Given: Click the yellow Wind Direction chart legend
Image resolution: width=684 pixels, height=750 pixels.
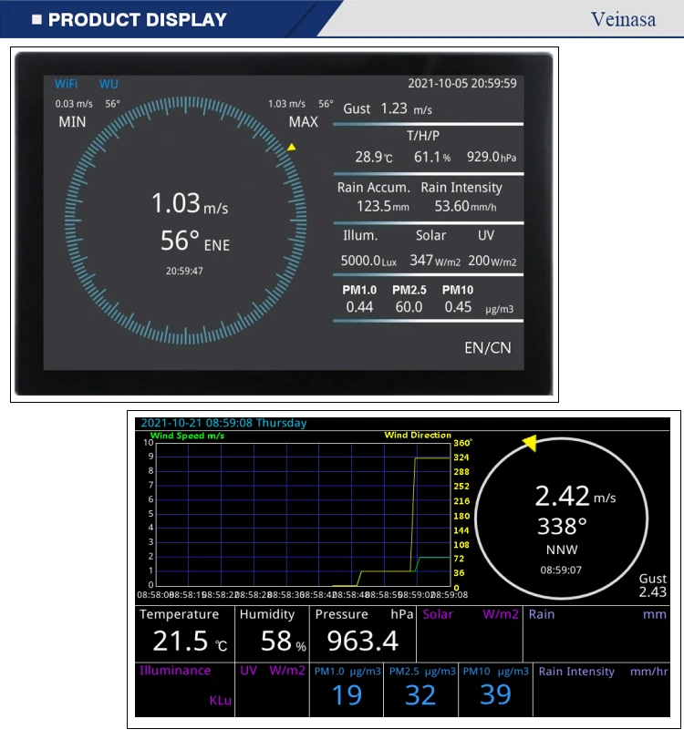Looking at the screenshot, I should pyautogui.click(x=418, y=436).
